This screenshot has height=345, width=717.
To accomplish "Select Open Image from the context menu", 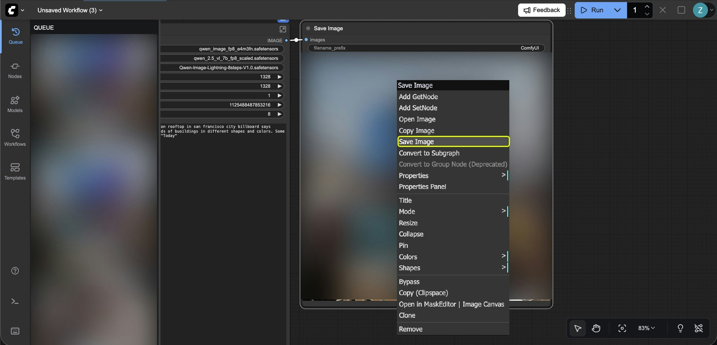I will click(417, 119).
